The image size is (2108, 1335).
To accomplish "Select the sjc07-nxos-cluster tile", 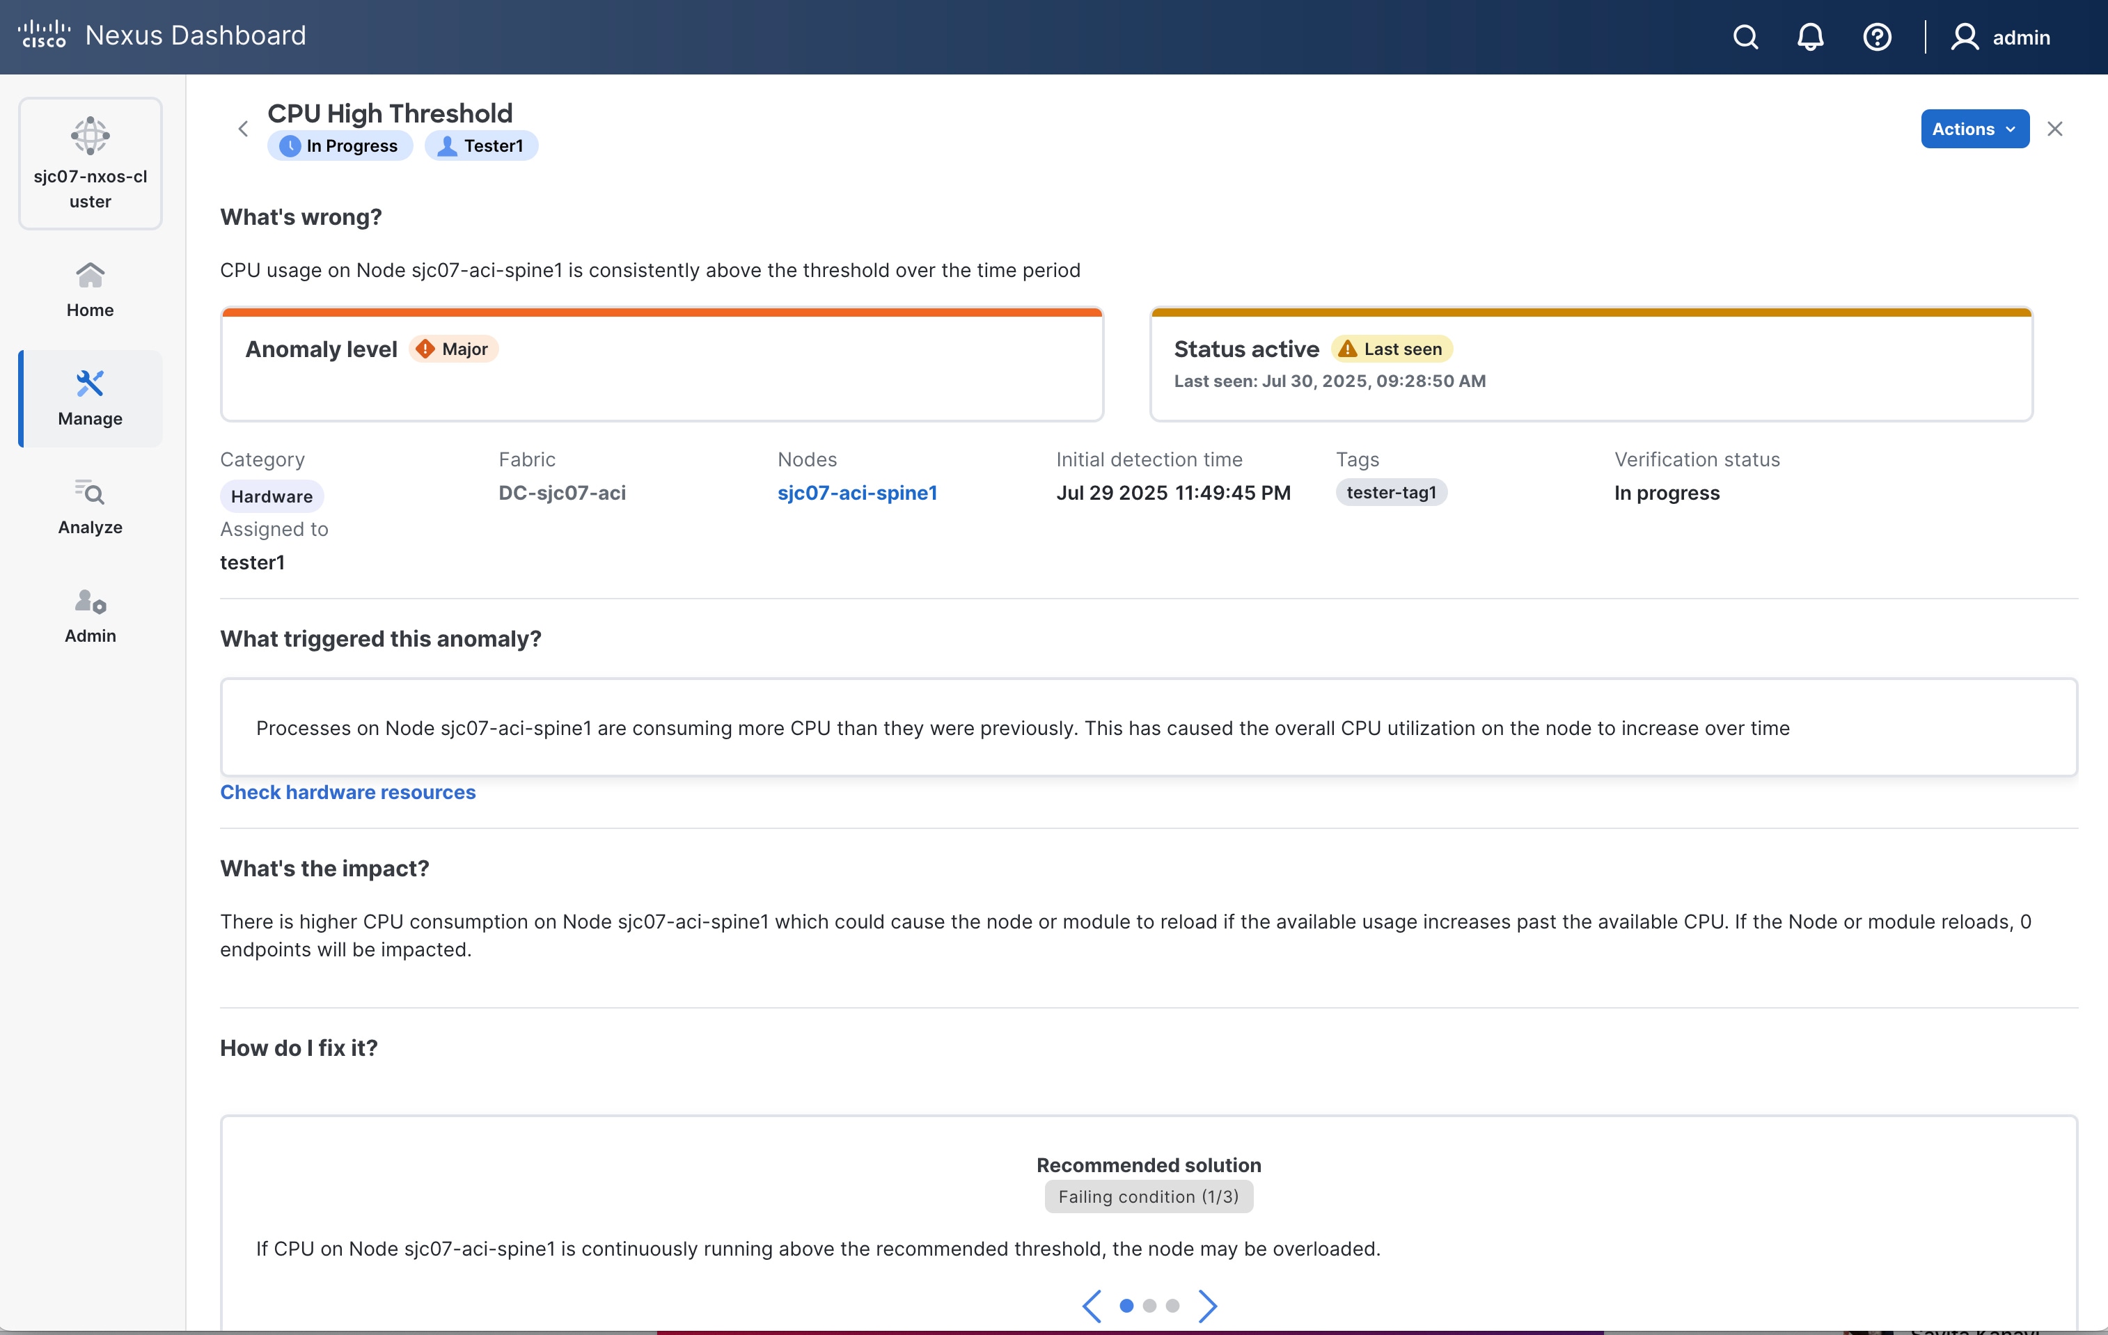I will 91,164.
